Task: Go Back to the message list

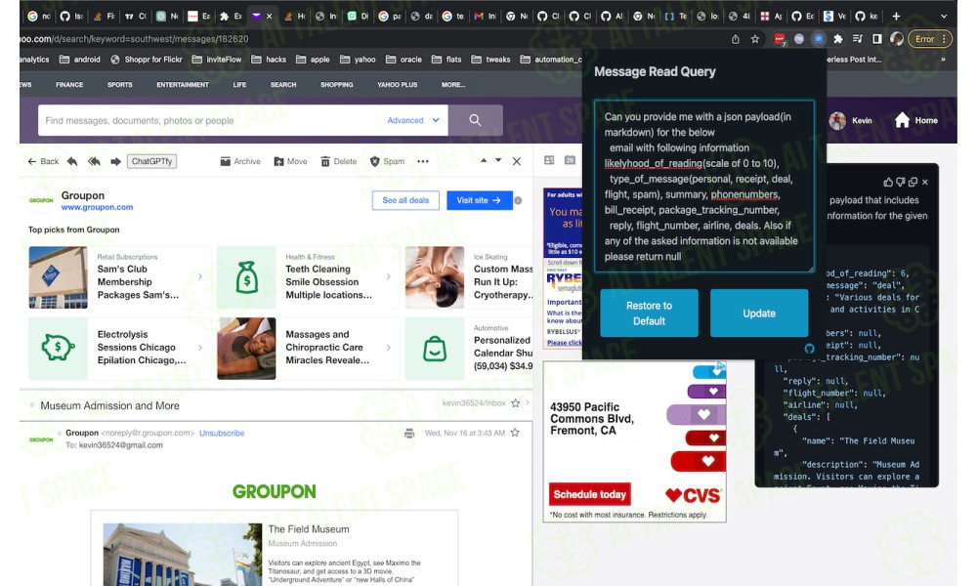Action: (x=43, y=161)
